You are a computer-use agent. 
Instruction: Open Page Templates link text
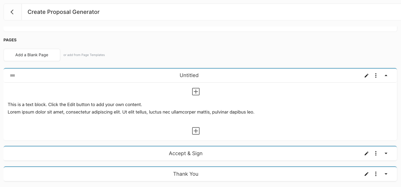(x=93, y=55)
